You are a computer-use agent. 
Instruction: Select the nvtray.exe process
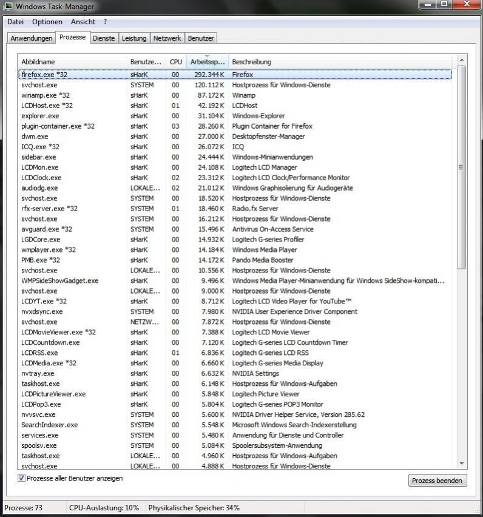coord(235,373)
